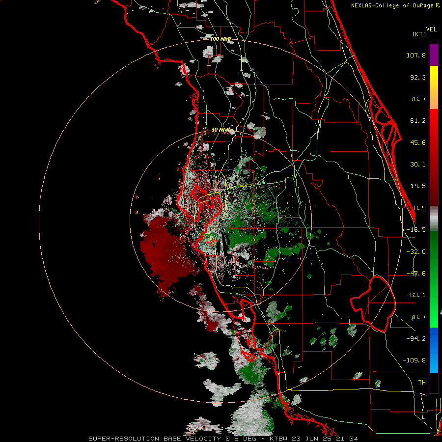Click the 107.8 velocity scale value
The image size is (442, 442).
point(416,55)
